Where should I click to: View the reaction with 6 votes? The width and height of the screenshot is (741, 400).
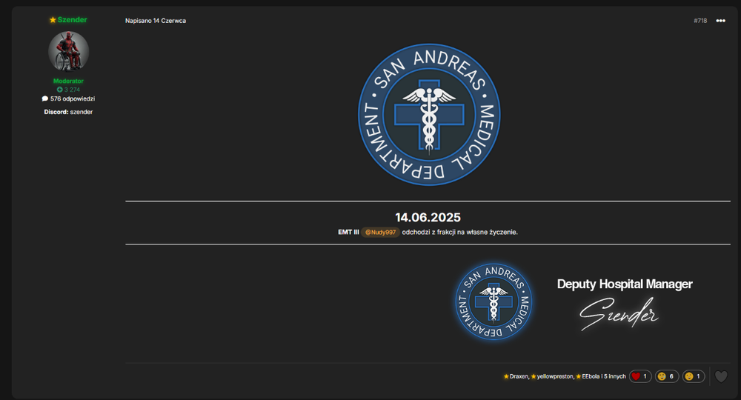point(667,376)
